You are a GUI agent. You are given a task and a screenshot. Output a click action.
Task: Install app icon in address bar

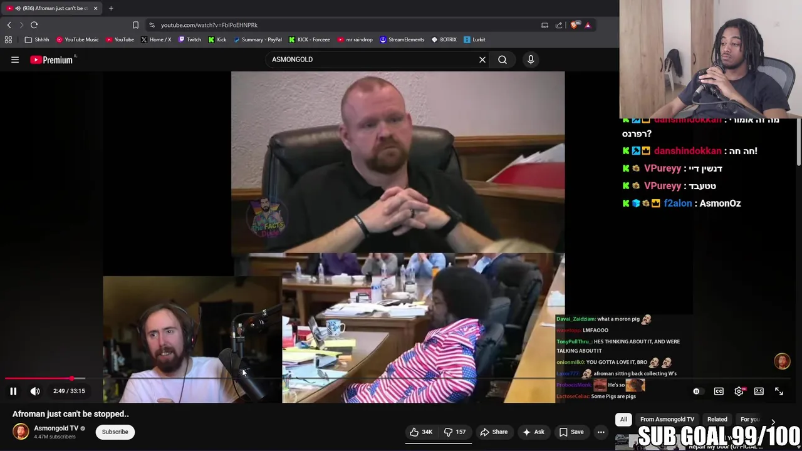(544, 25)
